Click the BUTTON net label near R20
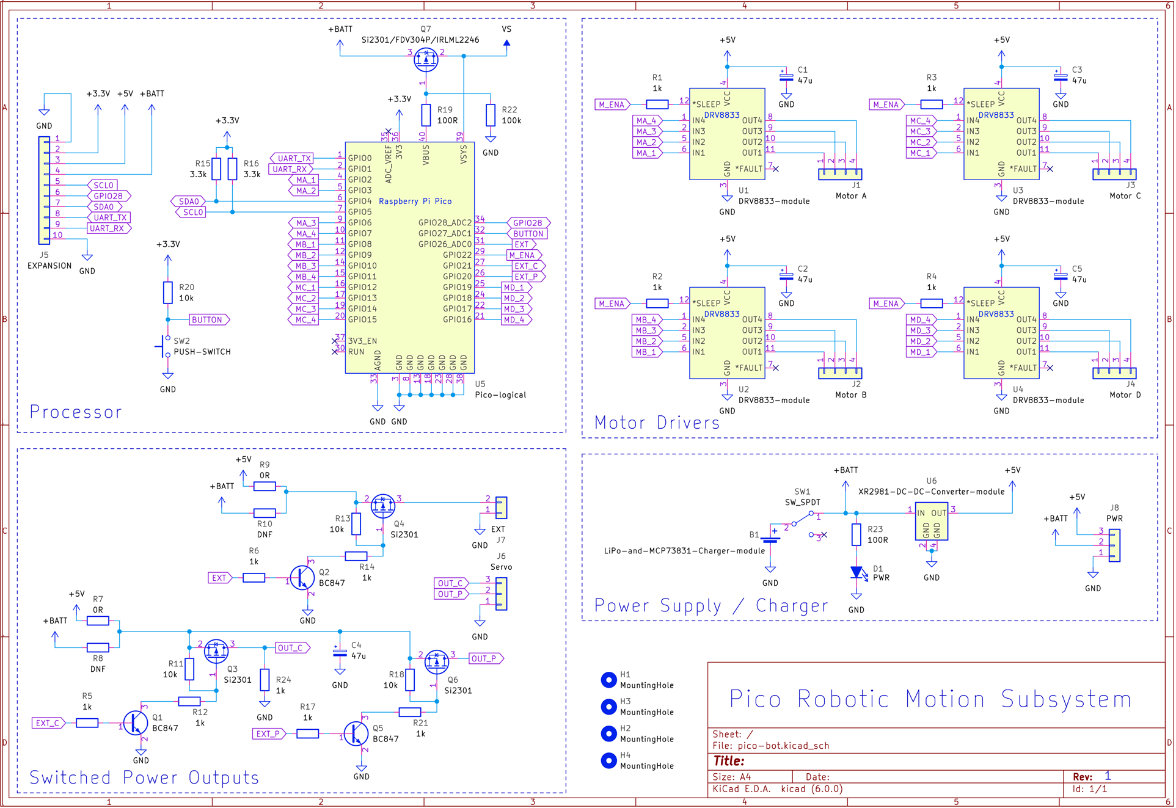 [x=209, y=319]
